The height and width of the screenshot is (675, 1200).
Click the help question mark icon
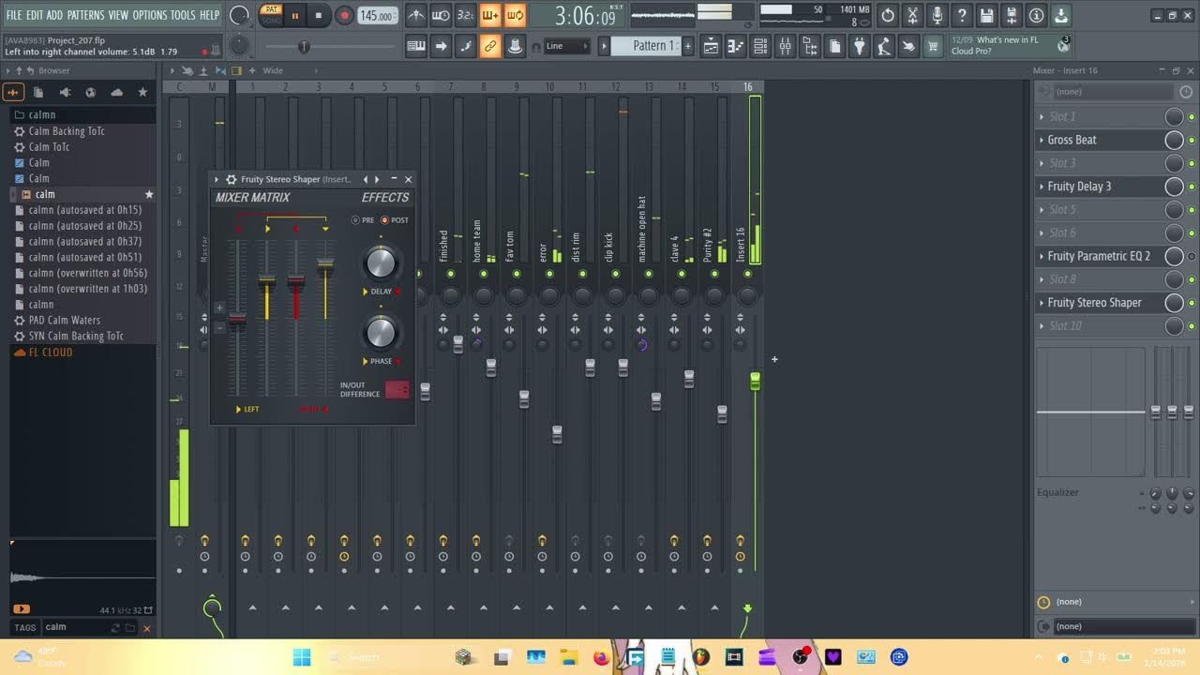coord(962,15)
